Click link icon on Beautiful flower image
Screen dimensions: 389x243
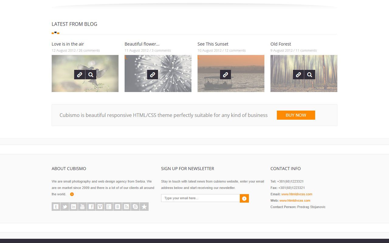pyautogui.click(x=153, y=75)
